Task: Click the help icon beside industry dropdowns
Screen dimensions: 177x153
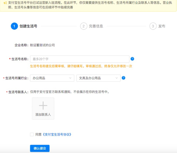Action: tap(124, 78)
